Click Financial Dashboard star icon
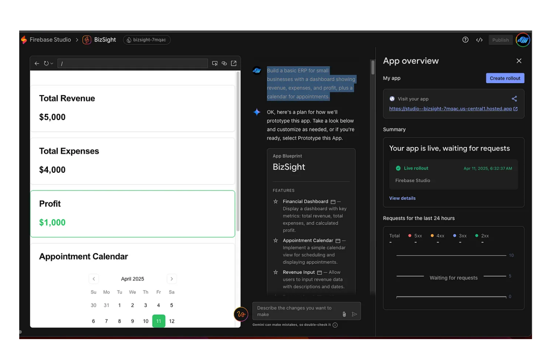546x344 pixels. point(276,202)
